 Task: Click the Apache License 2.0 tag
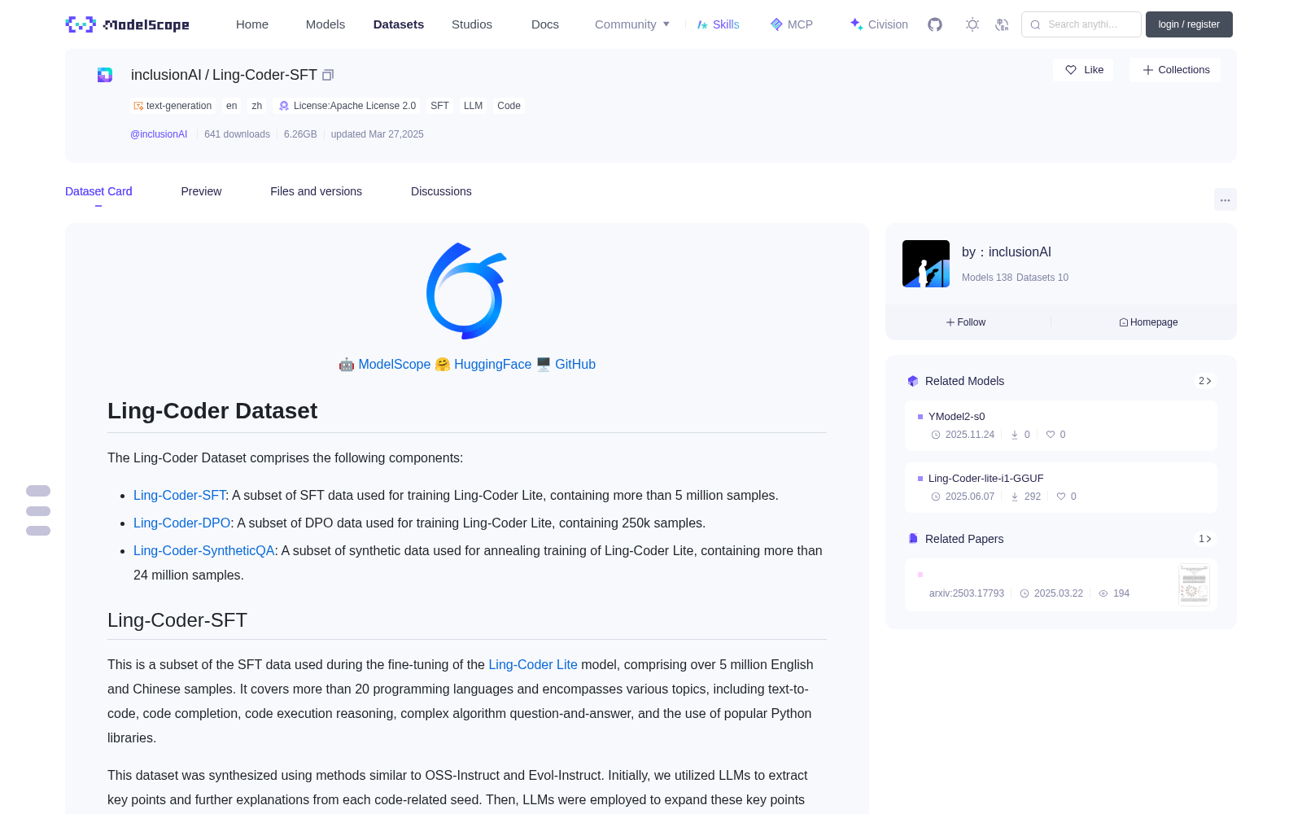pyautogui.click(x=347, y=106)
